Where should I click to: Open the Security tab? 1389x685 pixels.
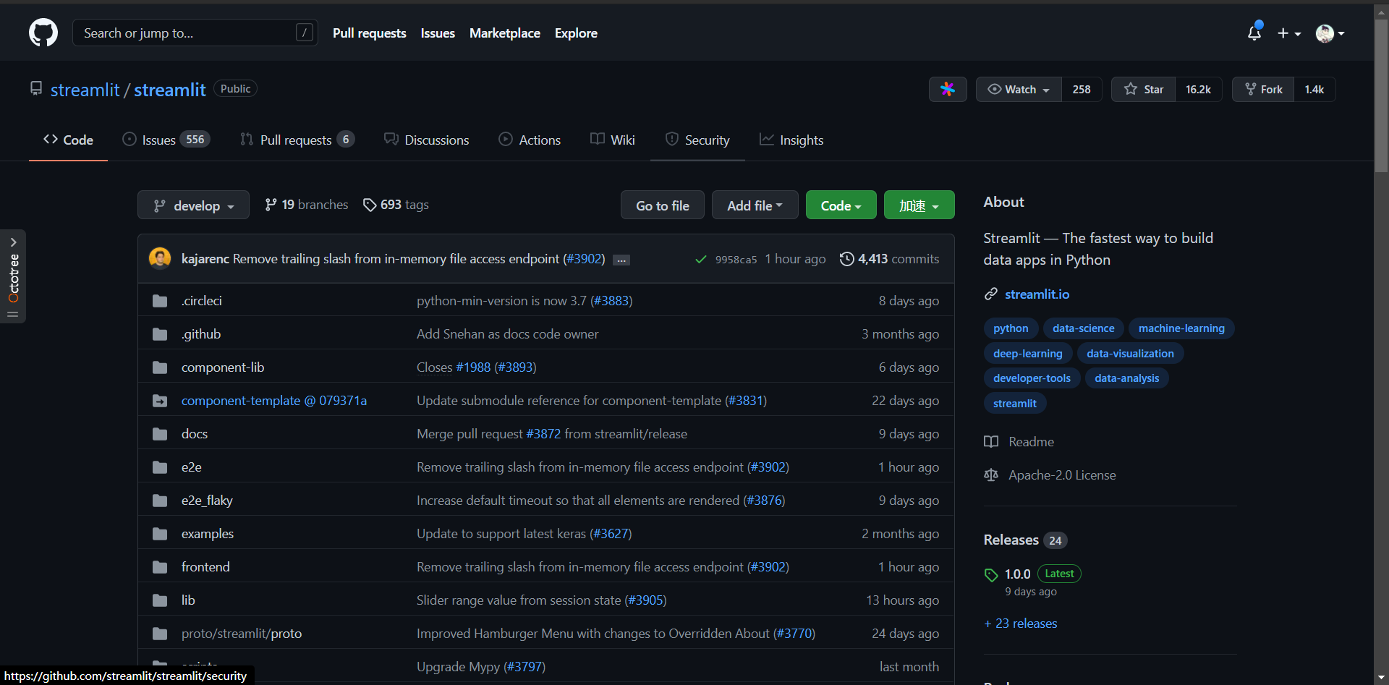pos(697,140)
